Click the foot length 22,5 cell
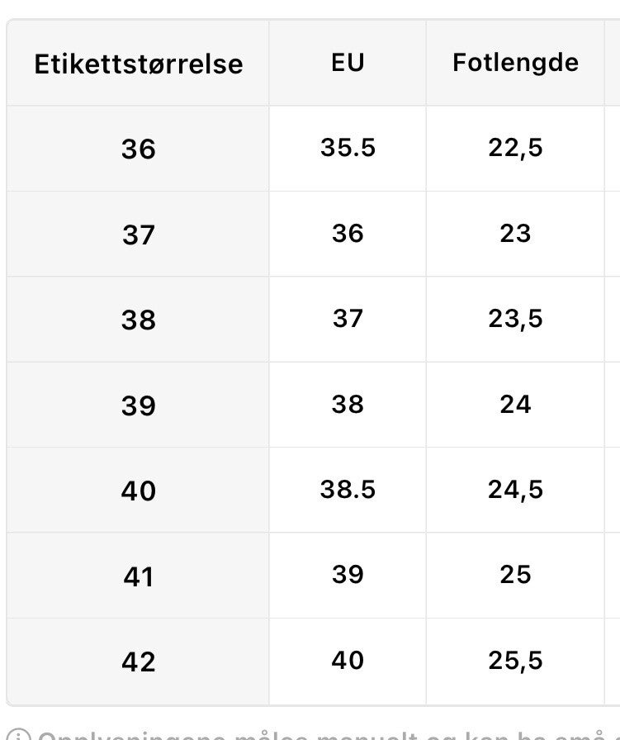Image resolution: width=620 pixels, height=740 pixels. tap(515, 149)
